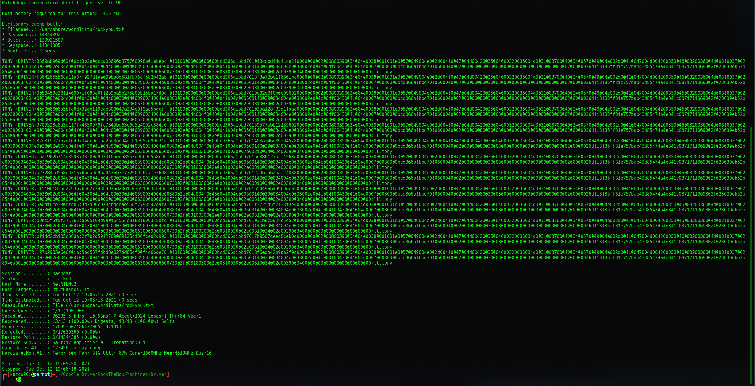Click the Candidates 123456 -> saytrang line
This screenshot has width=755, height=386.
pos(51,348)
